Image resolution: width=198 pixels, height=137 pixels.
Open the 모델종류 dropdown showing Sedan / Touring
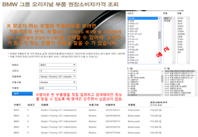58,77
